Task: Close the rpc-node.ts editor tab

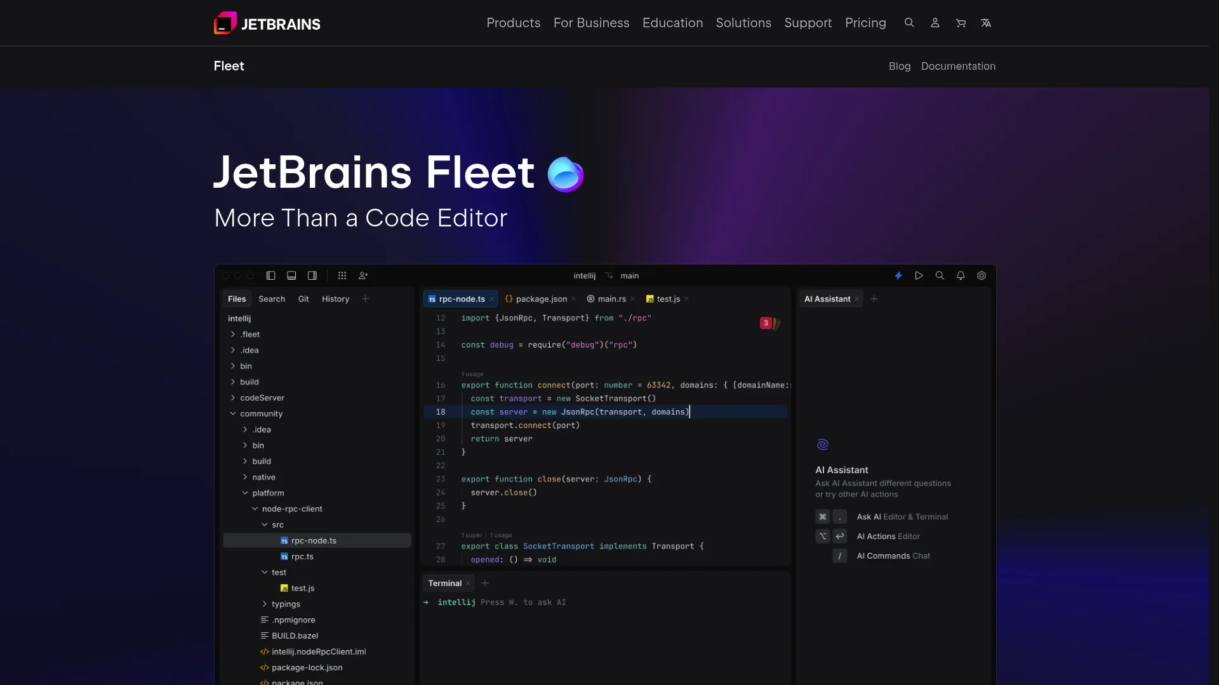Action: (x=492, y=299)
